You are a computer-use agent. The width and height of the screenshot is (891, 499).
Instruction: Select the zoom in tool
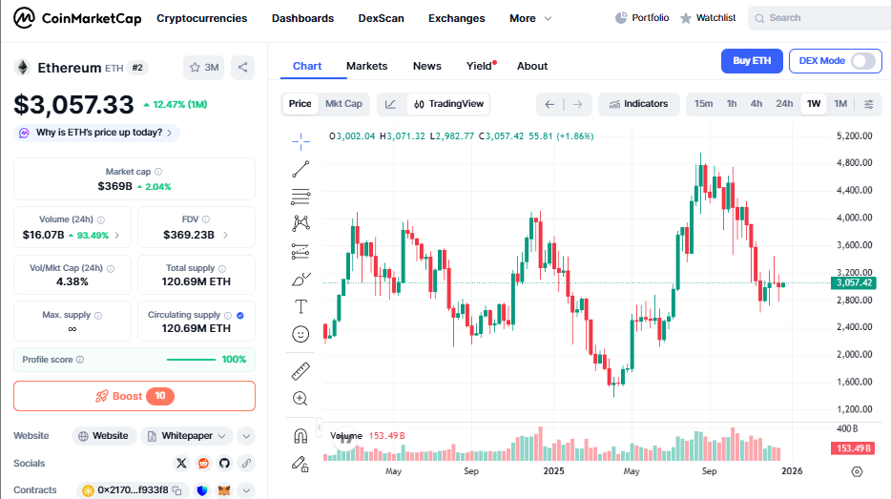300,399
